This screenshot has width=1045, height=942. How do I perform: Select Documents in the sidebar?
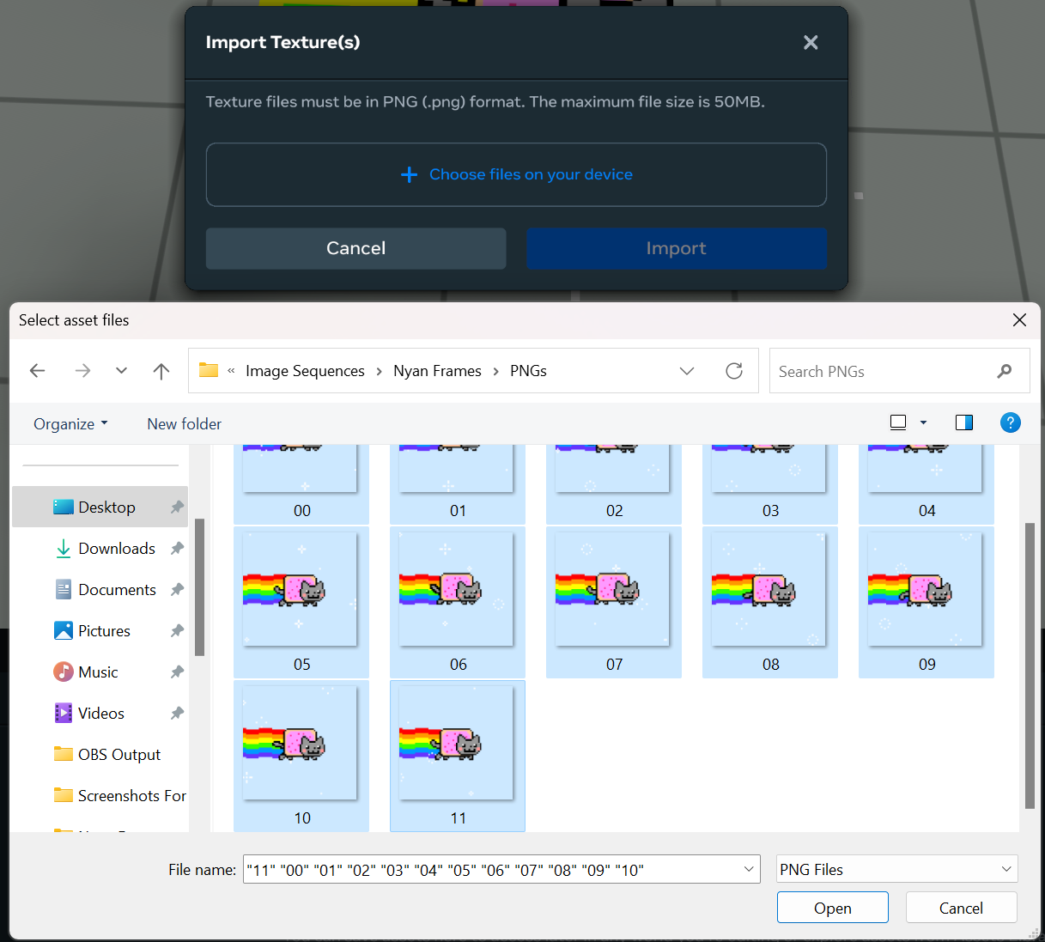point(100,589)
